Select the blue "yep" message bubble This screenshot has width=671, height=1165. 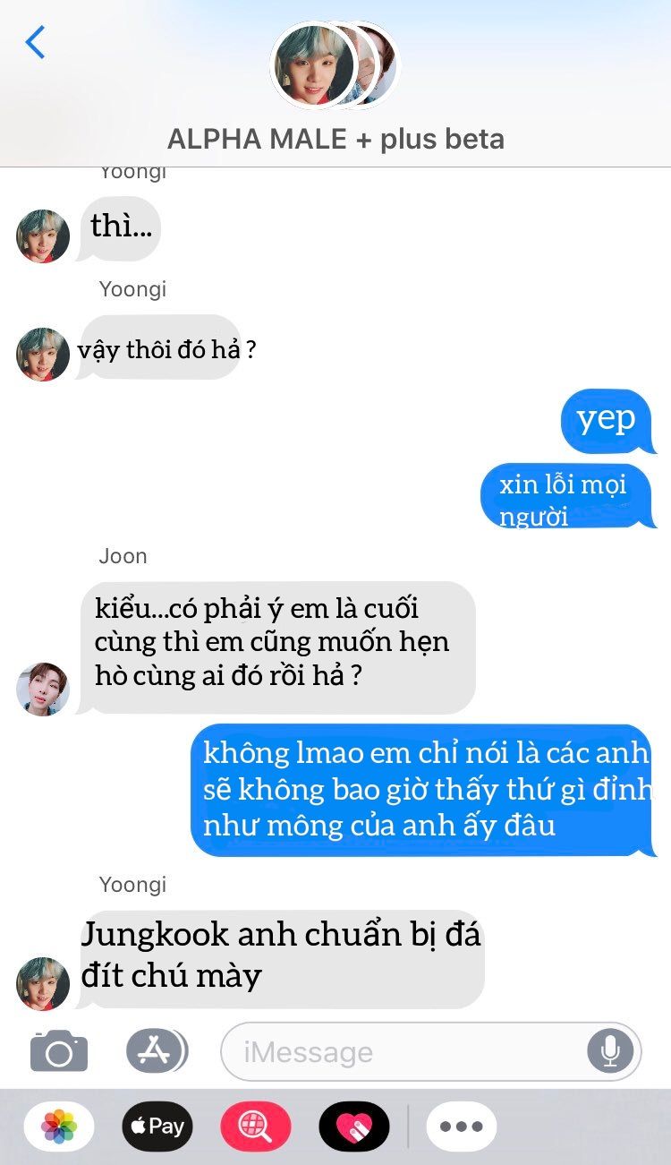[x=606, y=421]
